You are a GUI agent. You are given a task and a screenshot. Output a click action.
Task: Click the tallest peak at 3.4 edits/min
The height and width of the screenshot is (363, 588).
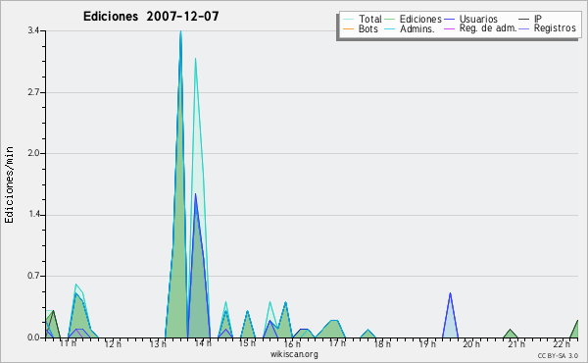coord(180,31)
